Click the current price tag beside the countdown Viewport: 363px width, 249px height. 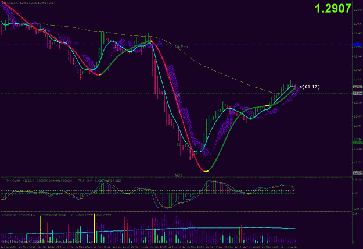pos(358,87)
